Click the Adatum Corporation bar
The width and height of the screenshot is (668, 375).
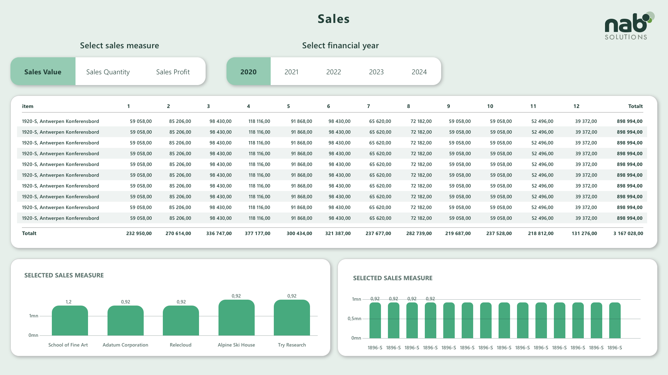[x=125, y=321]
